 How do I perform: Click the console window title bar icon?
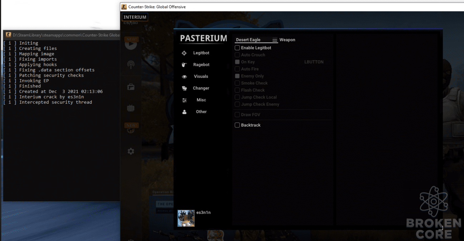point(8,35)
